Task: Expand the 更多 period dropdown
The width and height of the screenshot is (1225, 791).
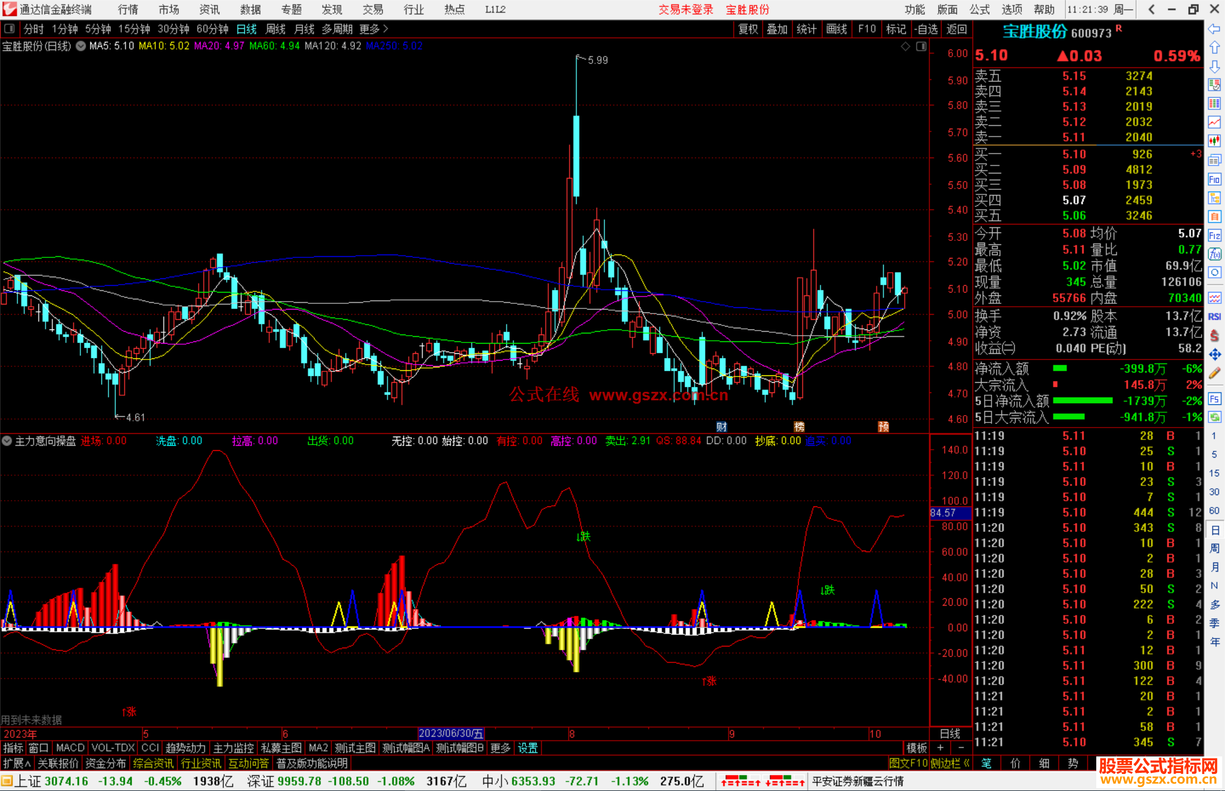Action: click(374, 29)
